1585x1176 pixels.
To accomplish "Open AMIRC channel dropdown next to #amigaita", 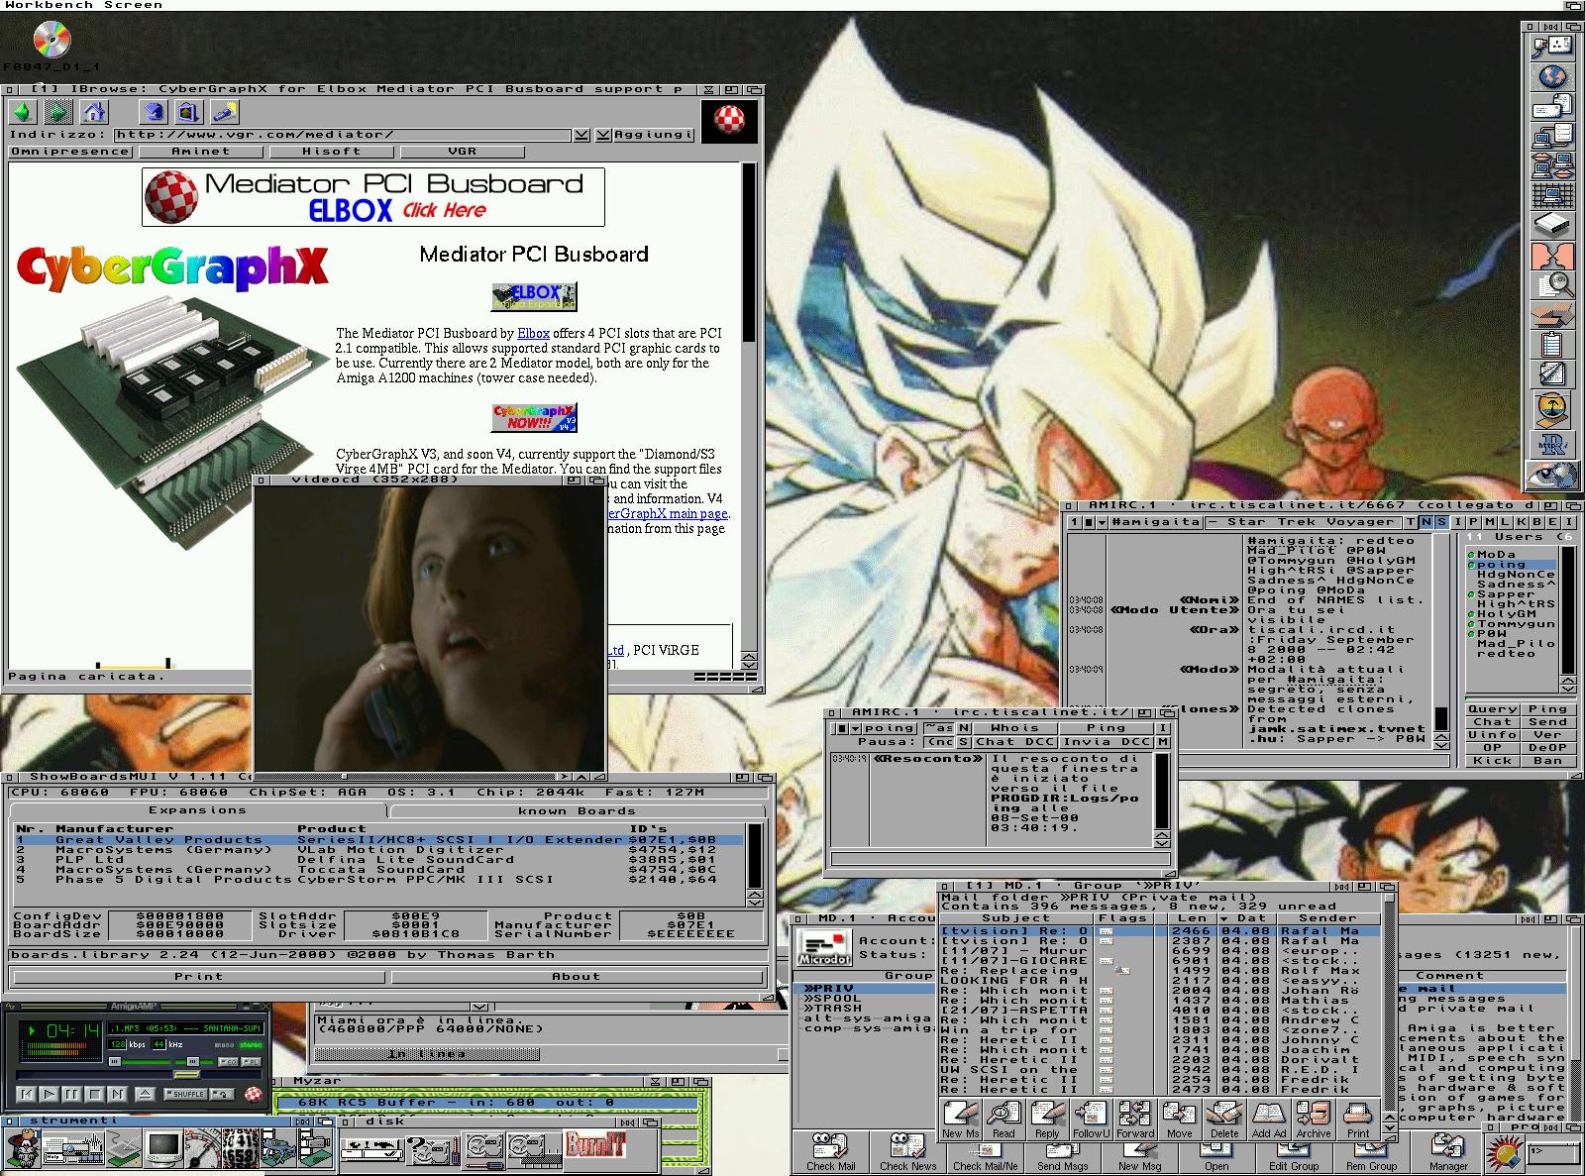I will pos(1101,522).
